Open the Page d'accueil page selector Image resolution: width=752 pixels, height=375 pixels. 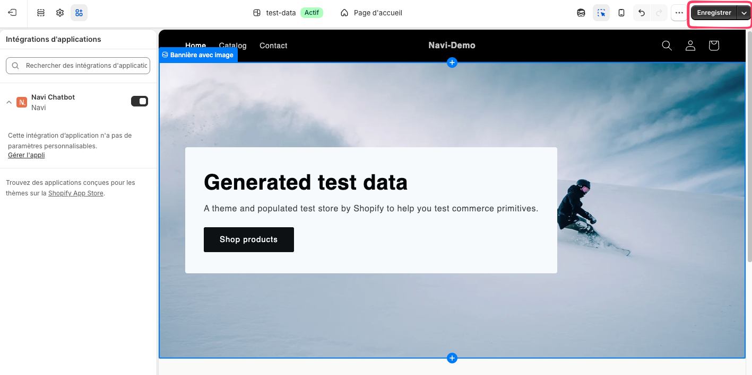click(371, 13)
